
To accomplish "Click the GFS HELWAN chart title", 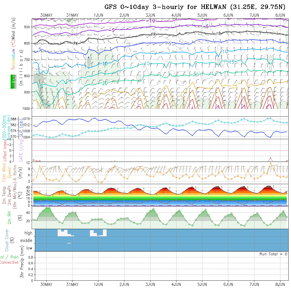I will pyautogui.click(x=195, y=7).
